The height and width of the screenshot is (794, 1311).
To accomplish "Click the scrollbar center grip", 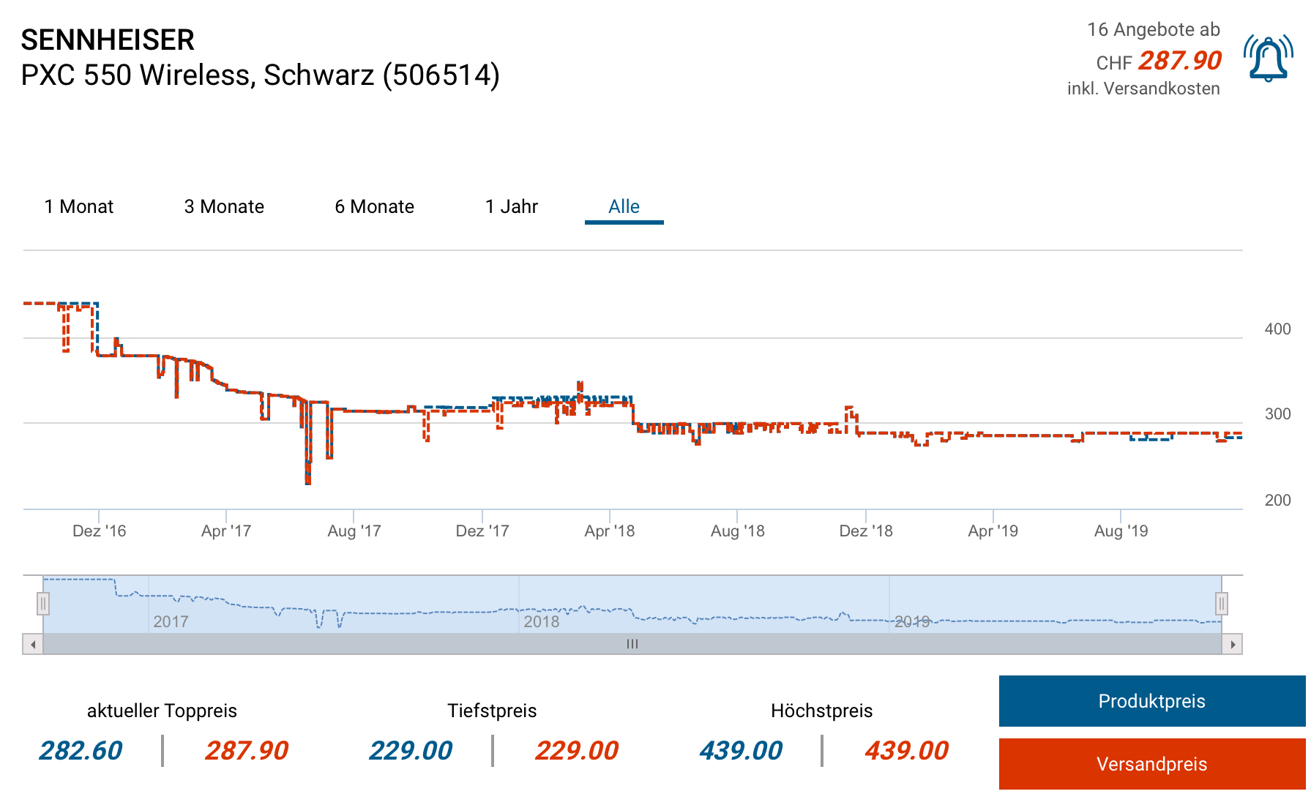I will coord(632,645).
